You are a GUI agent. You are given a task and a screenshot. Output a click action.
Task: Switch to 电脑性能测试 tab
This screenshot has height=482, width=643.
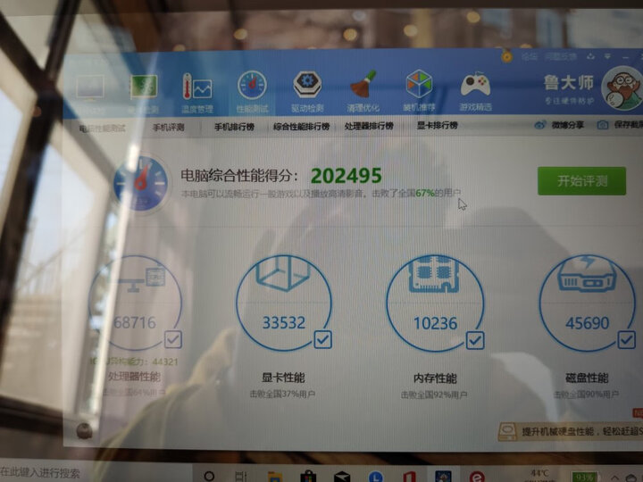pos(102,129)
